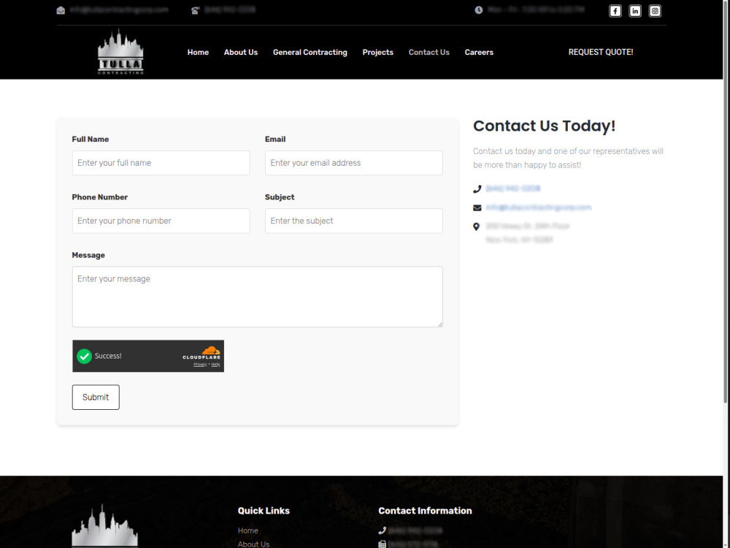Submit the contact form
The width and height of the screenshot is (730, 548).
coord(96,397)
